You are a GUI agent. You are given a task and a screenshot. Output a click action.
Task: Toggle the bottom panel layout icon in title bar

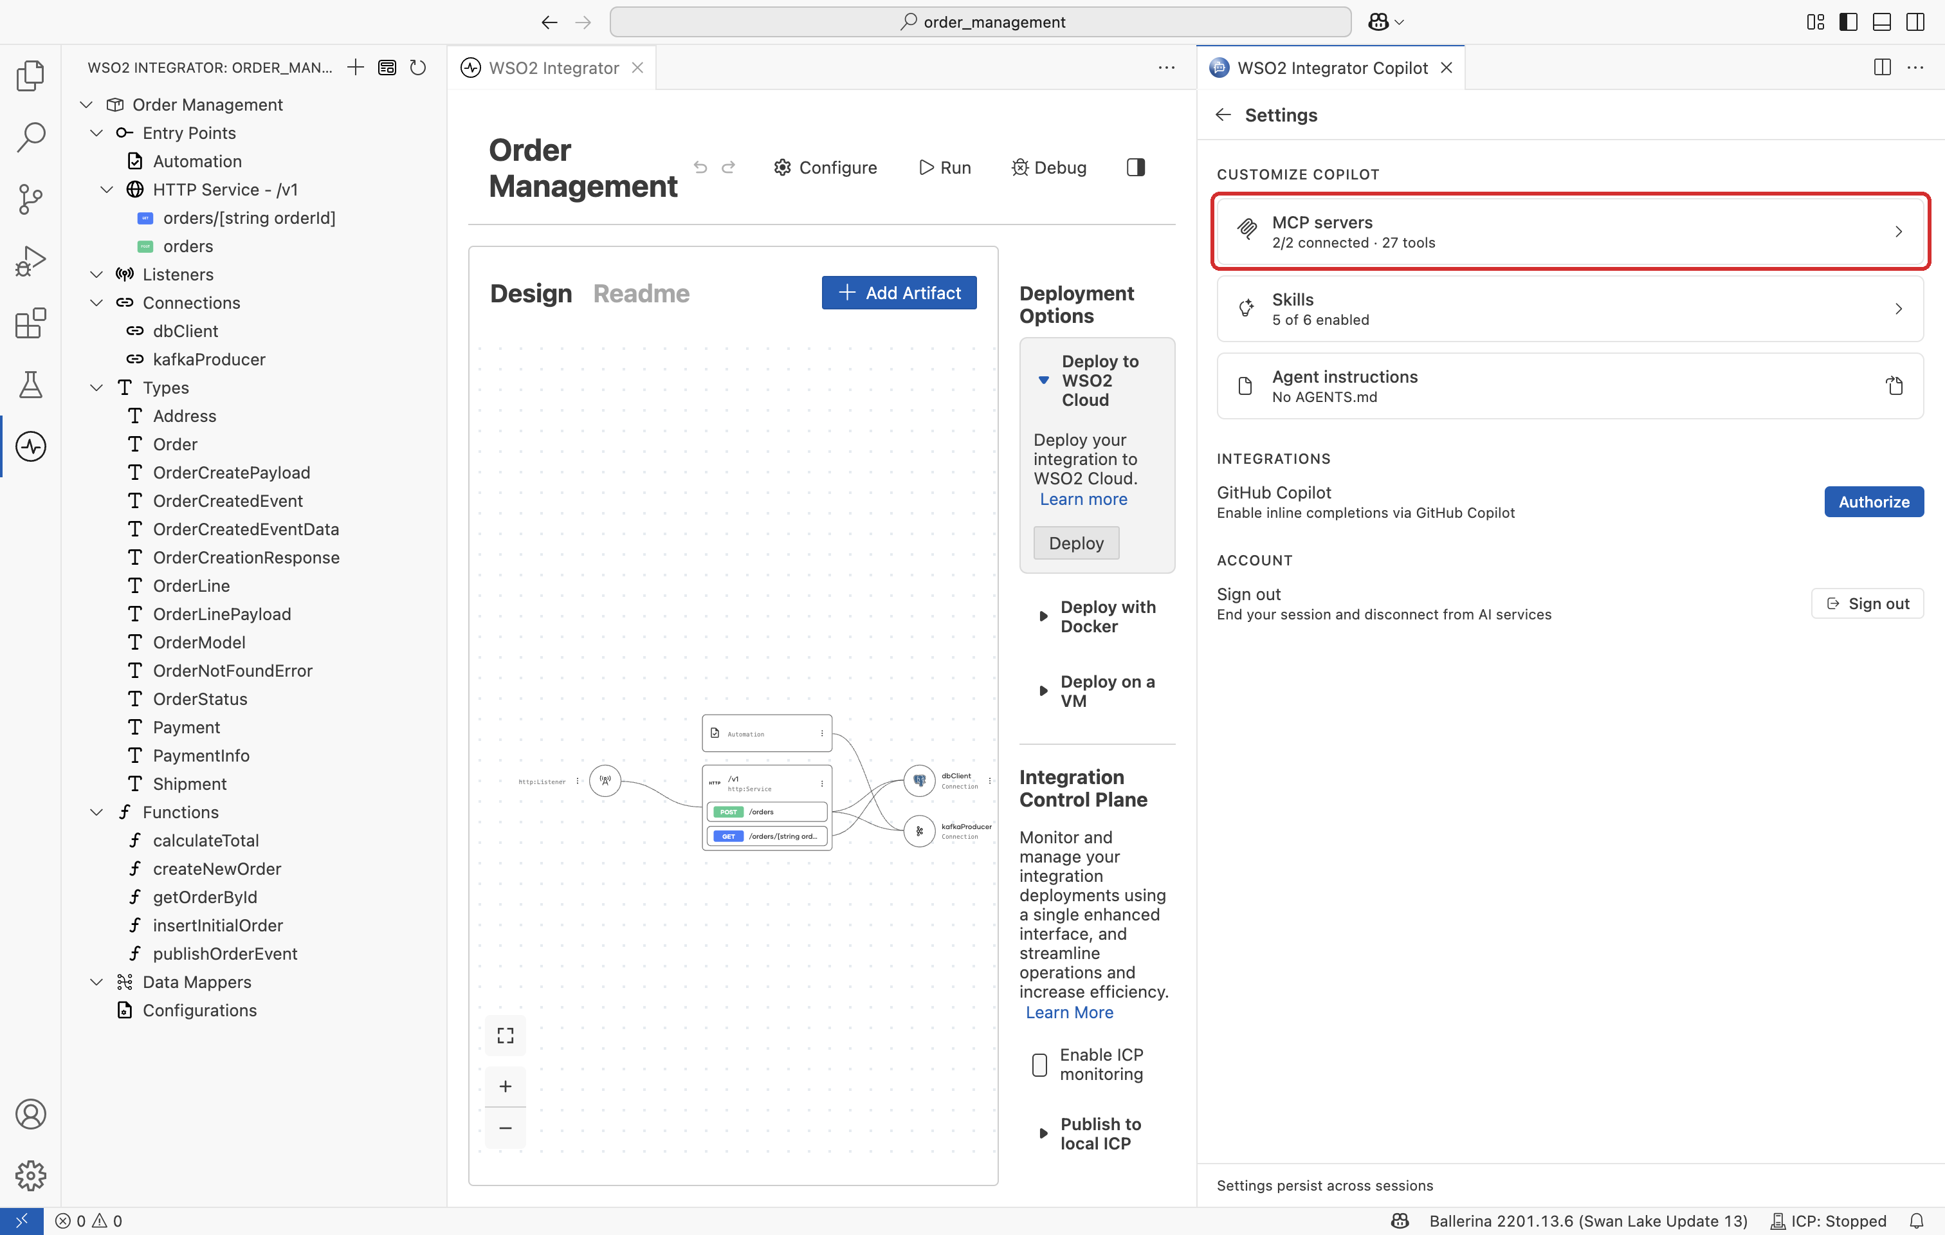point(1881,22)
